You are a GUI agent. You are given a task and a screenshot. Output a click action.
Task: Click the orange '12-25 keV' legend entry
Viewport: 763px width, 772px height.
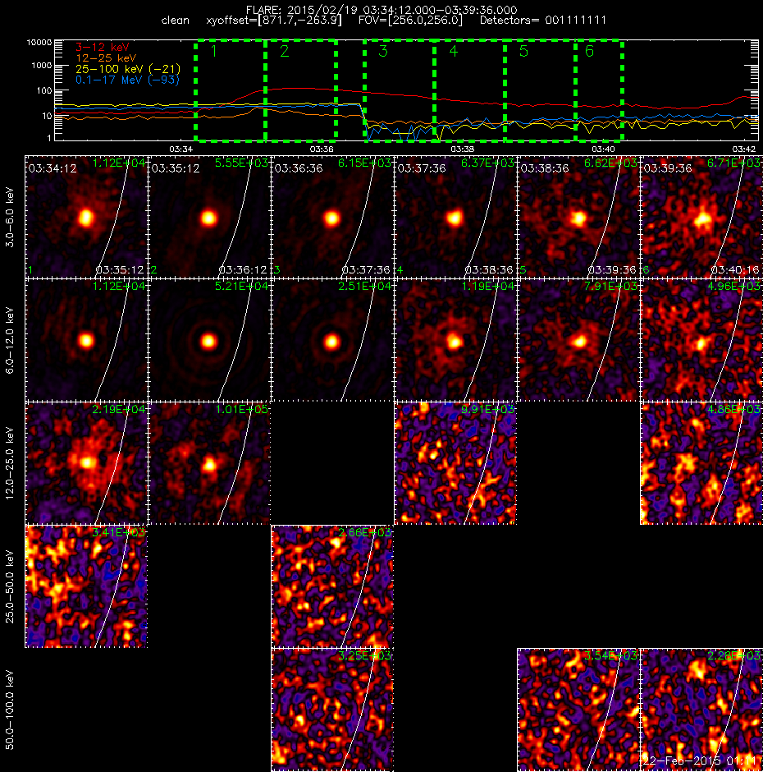point(106,58)
